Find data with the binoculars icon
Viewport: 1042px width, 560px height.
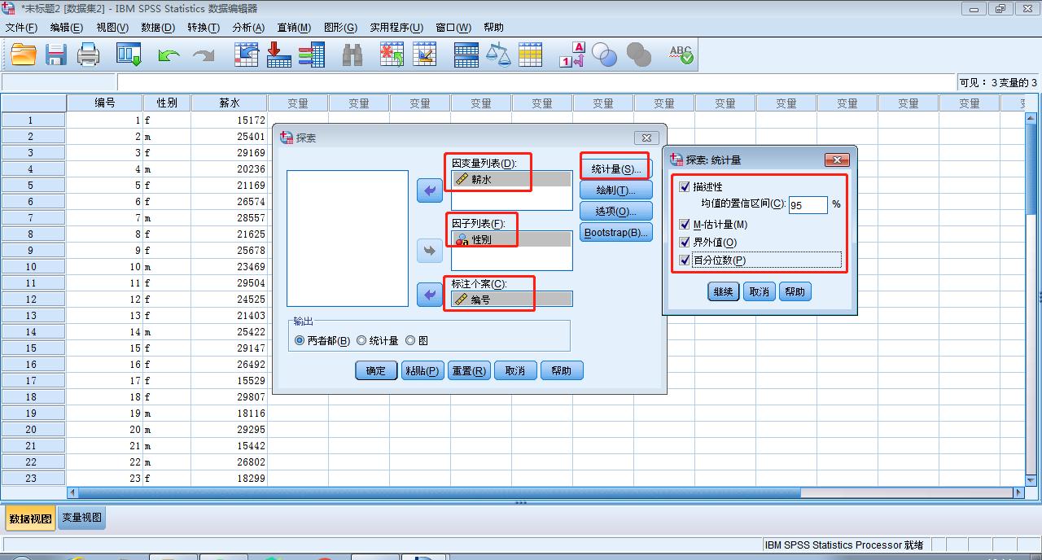point(352,55)
